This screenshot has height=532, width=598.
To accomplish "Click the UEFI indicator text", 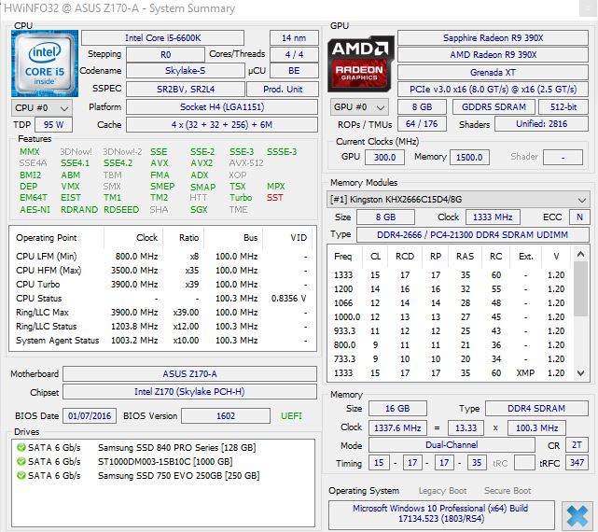I will tap(291, 416).
